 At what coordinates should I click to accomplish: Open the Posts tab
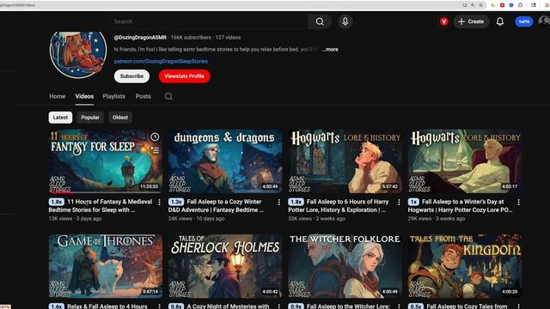[144, 96]
